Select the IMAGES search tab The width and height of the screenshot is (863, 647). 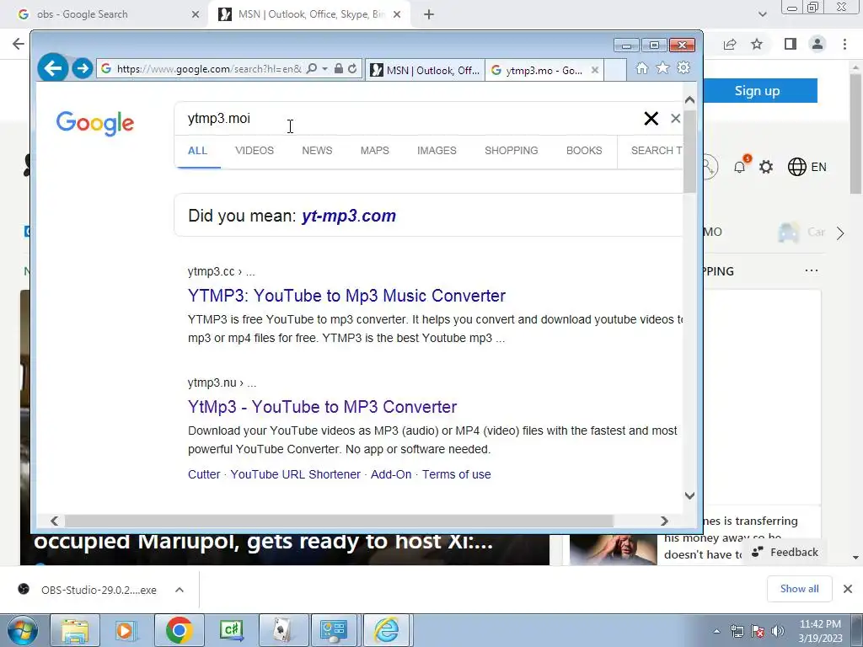point(437,150)
